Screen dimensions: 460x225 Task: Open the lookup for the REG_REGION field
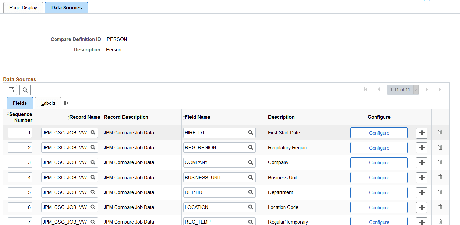point(250,147)
